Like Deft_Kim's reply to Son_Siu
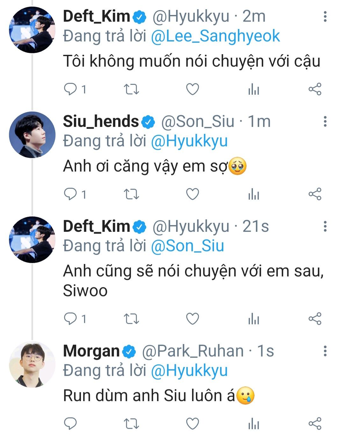The width and height of the screenshot is (344, 435). click(x=192, y=319)
